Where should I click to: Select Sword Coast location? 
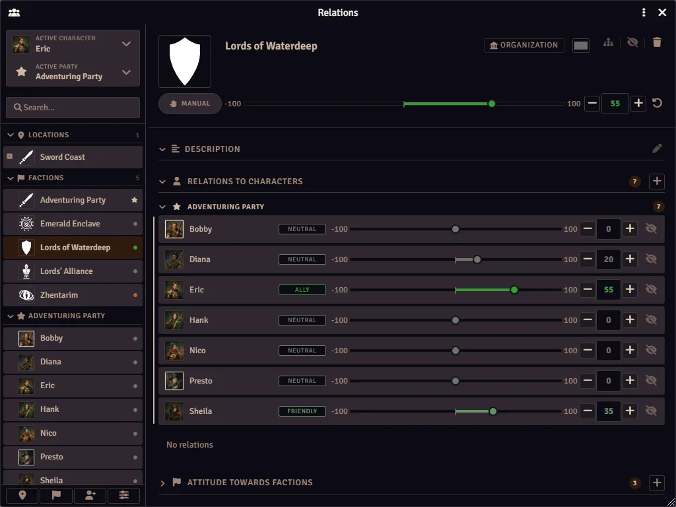[73, 157]
